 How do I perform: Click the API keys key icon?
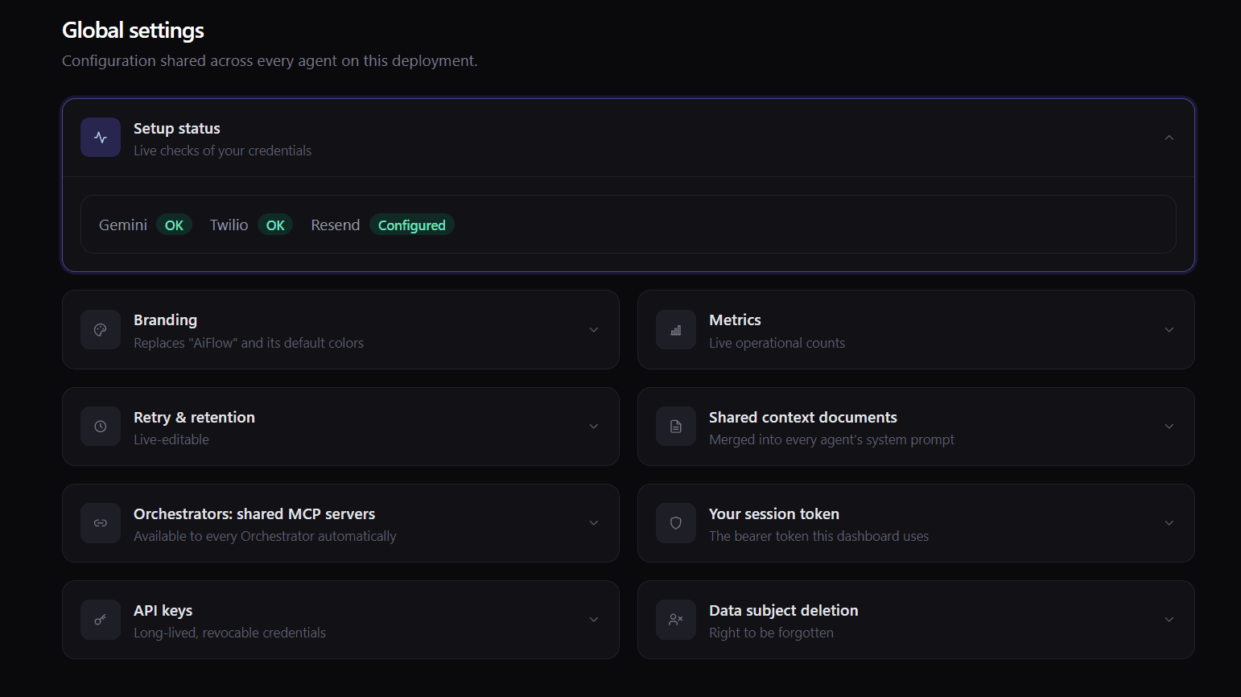click(x=101, y=620)
